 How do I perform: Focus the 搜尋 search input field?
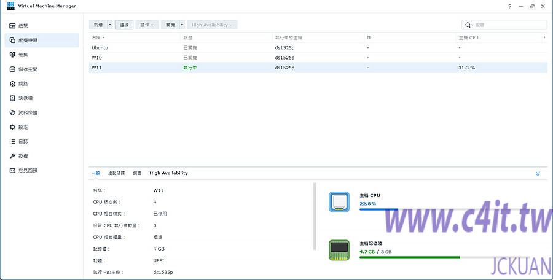[x=509, y=25]
